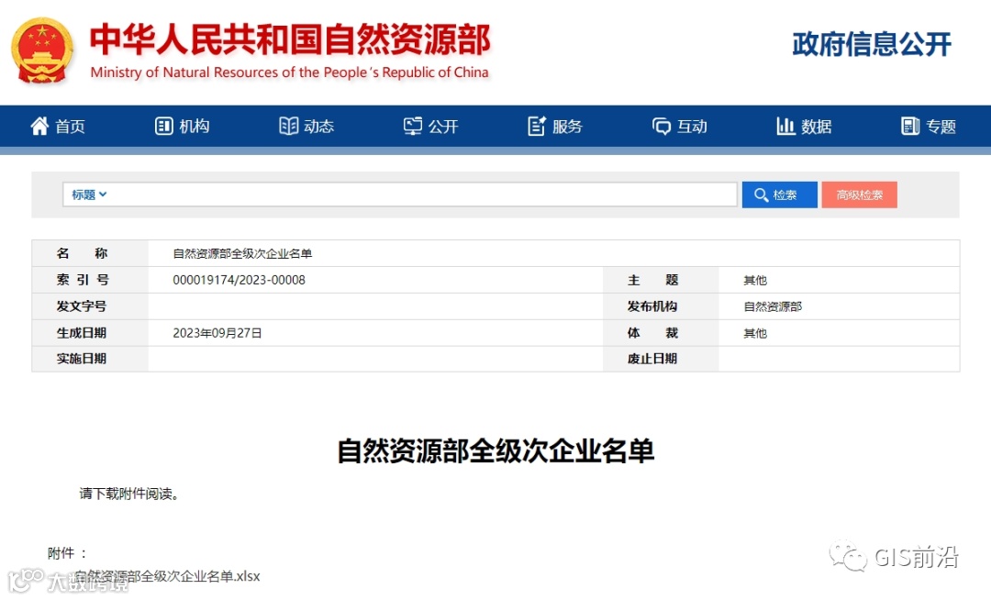Click the English ministry name subtitle

coord(289,72)
